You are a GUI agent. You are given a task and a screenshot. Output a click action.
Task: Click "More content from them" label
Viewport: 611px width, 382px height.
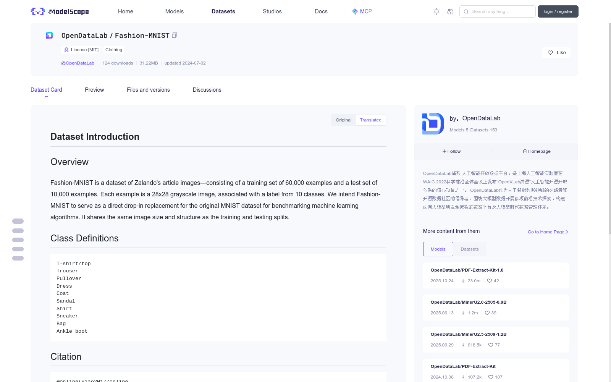pos(451,231)
